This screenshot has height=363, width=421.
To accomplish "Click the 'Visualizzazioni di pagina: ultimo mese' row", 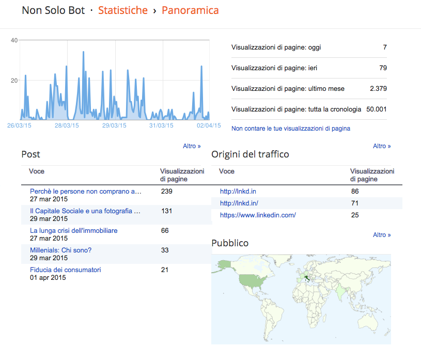I will point(309,89).
